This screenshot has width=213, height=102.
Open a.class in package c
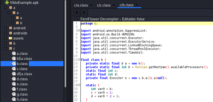[x=22, y=54]
